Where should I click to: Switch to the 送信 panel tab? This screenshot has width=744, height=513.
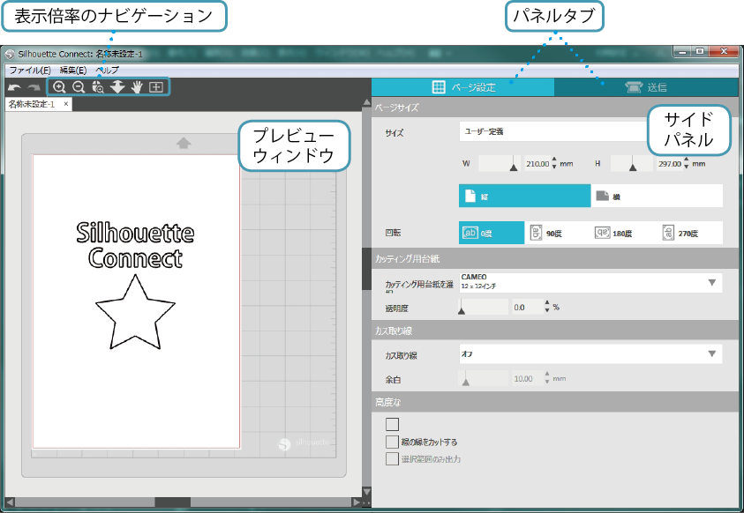click(646, 87)
